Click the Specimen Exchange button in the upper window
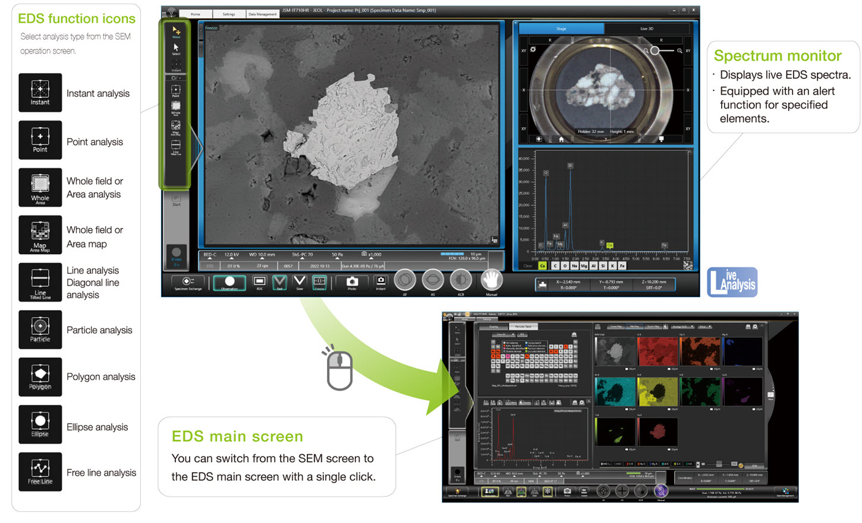Screen dimensions: 862x523 pyautogui.click(x=187, y=283)
